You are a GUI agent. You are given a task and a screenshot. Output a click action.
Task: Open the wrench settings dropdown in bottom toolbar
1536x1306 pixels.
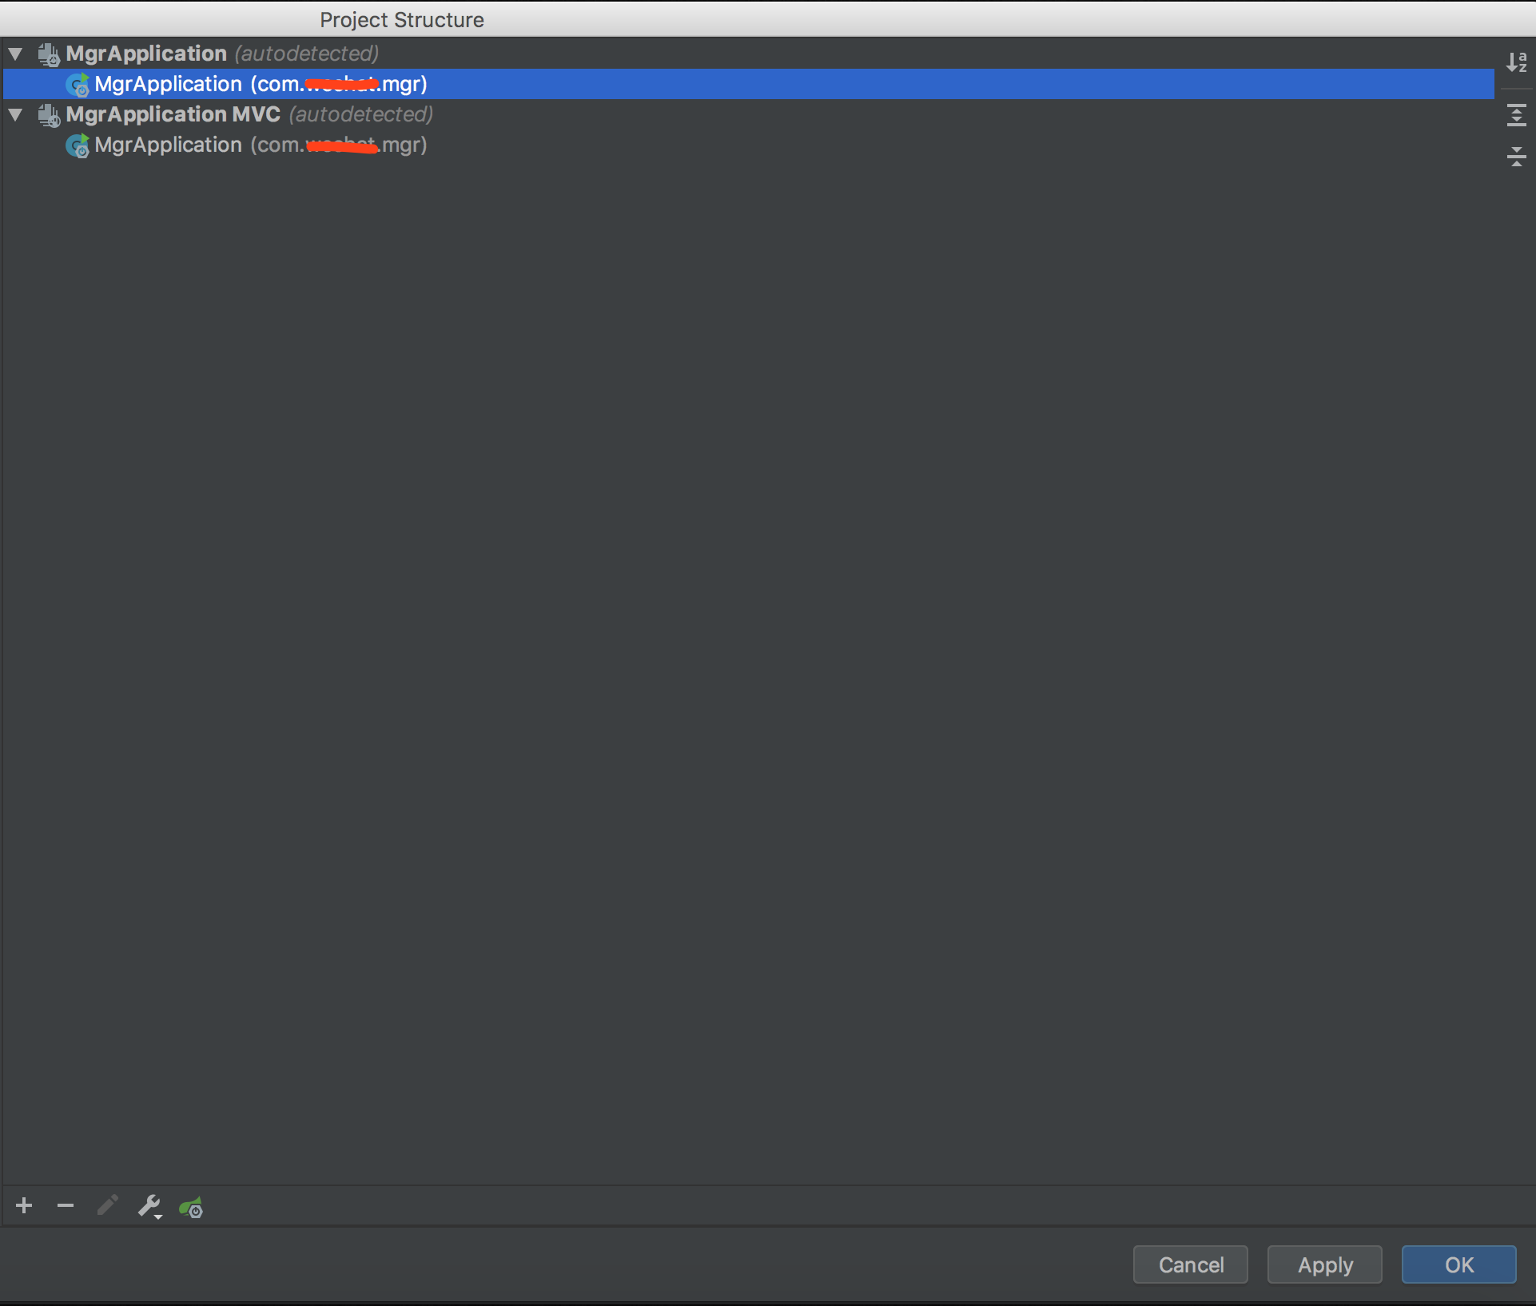click(x=149, y=1206)
